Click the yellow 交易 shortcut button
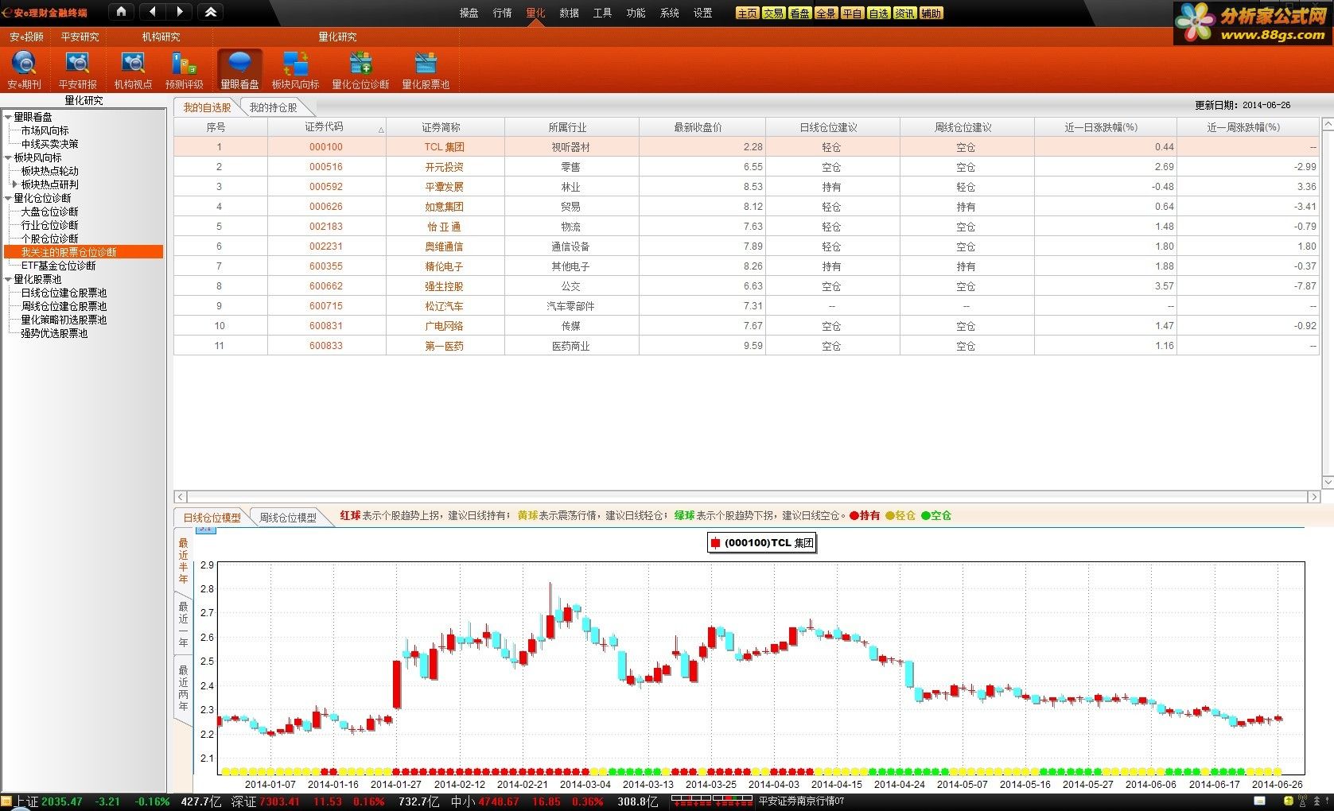1334x811 pixels. tap(773, 14)
